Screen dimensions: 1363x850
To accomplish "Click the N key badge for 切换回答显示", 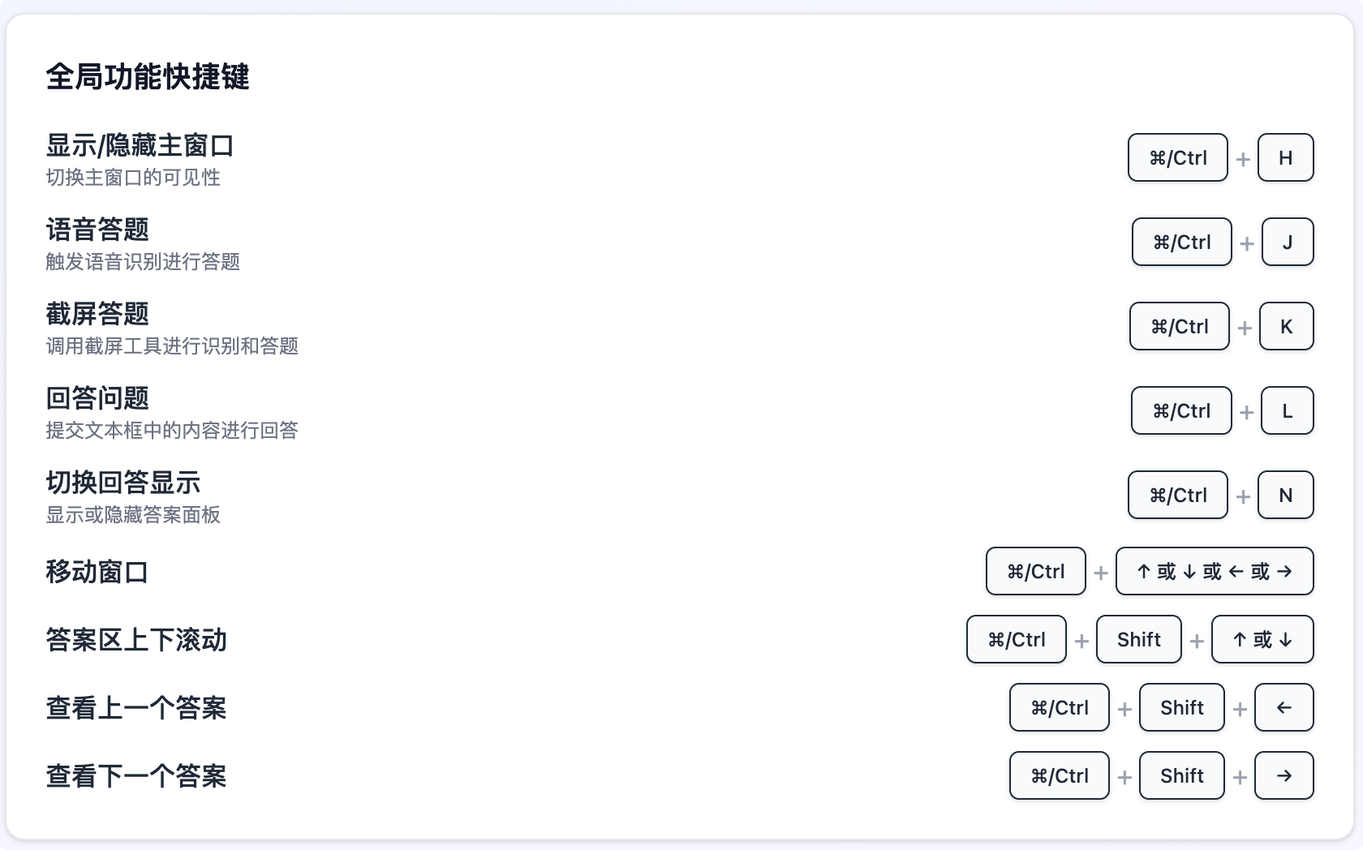I will [x=1285, y=495].
